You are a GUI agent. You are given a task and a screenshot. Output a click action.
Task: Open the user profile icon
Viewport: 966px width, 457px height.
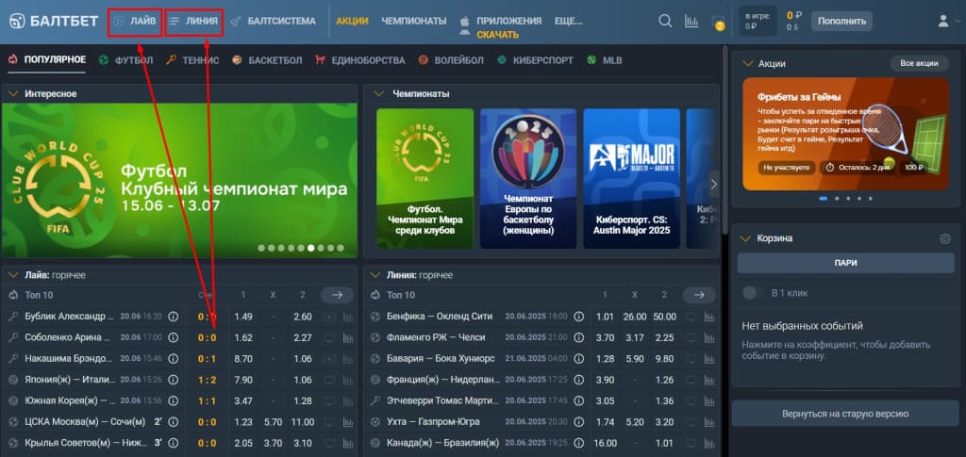click(x=943, y=21)
